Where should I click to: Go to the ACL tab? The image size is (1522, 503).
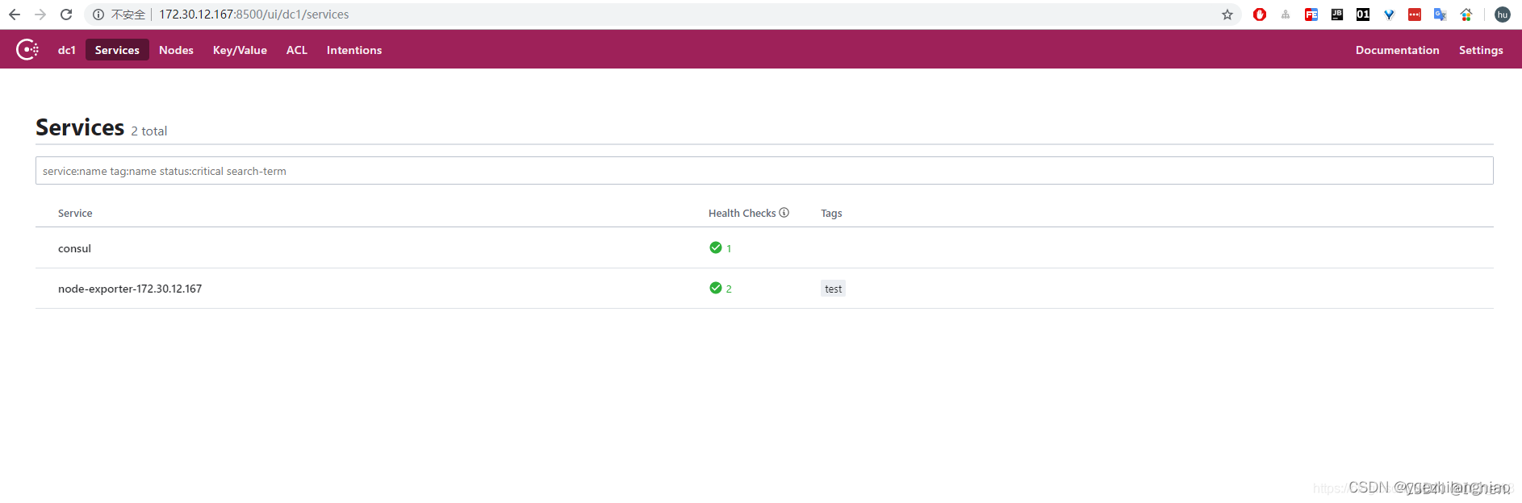[297, 50]
